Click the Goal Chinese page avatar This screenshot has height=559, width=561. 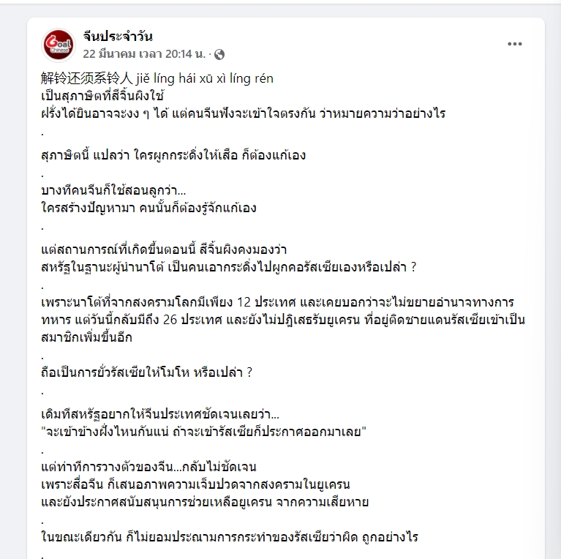tap(59, 45)
